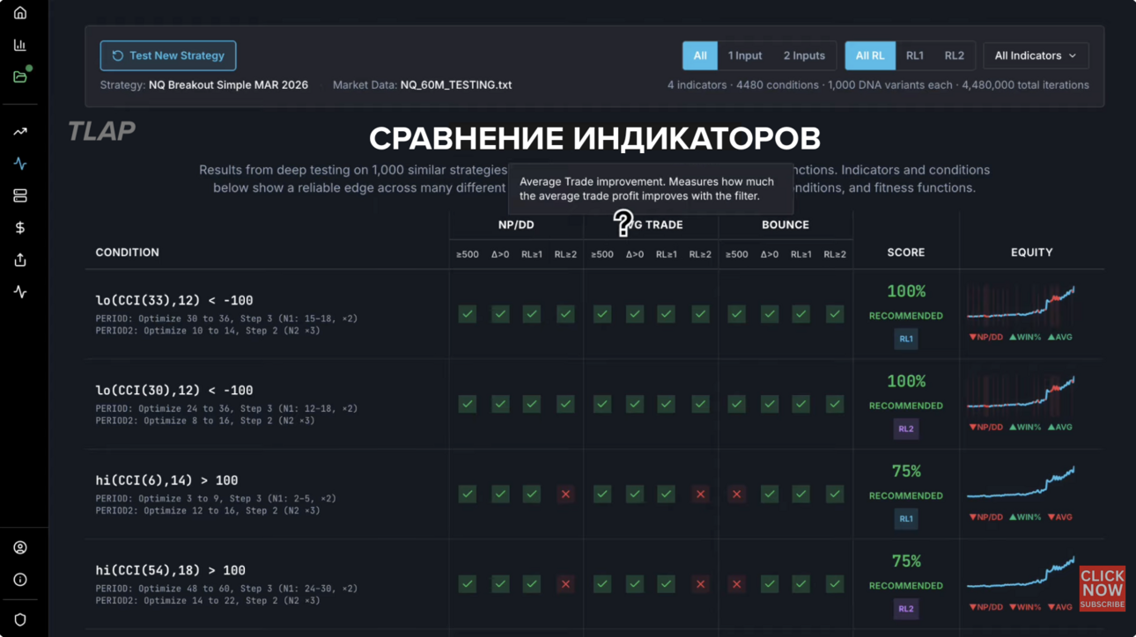Open equity chart thumbnail for lo(CCI(33),12) row
Viewport: 1136px width, 637px height.
1021,305
